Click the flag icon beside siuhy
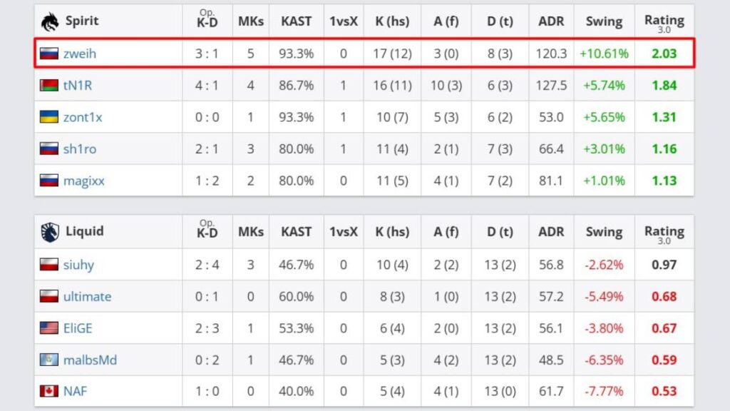Viewport: 730px width, 411px height. 48,265
